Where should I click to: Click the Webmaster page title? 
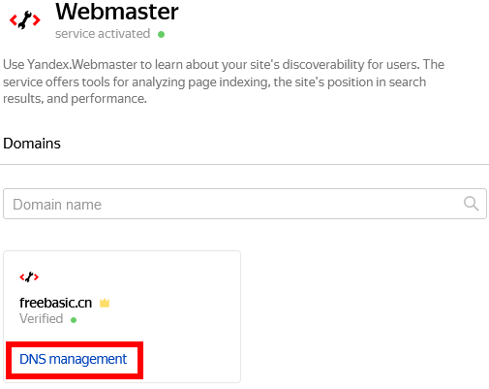click(117, 12)
